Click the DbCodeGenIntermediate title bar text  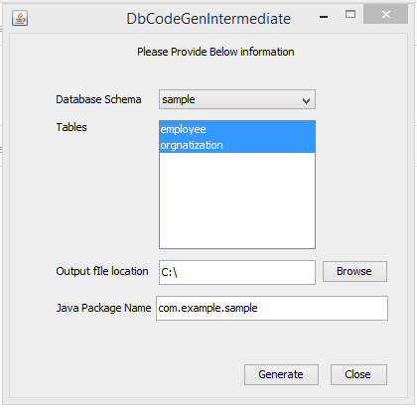click(208, 19)
